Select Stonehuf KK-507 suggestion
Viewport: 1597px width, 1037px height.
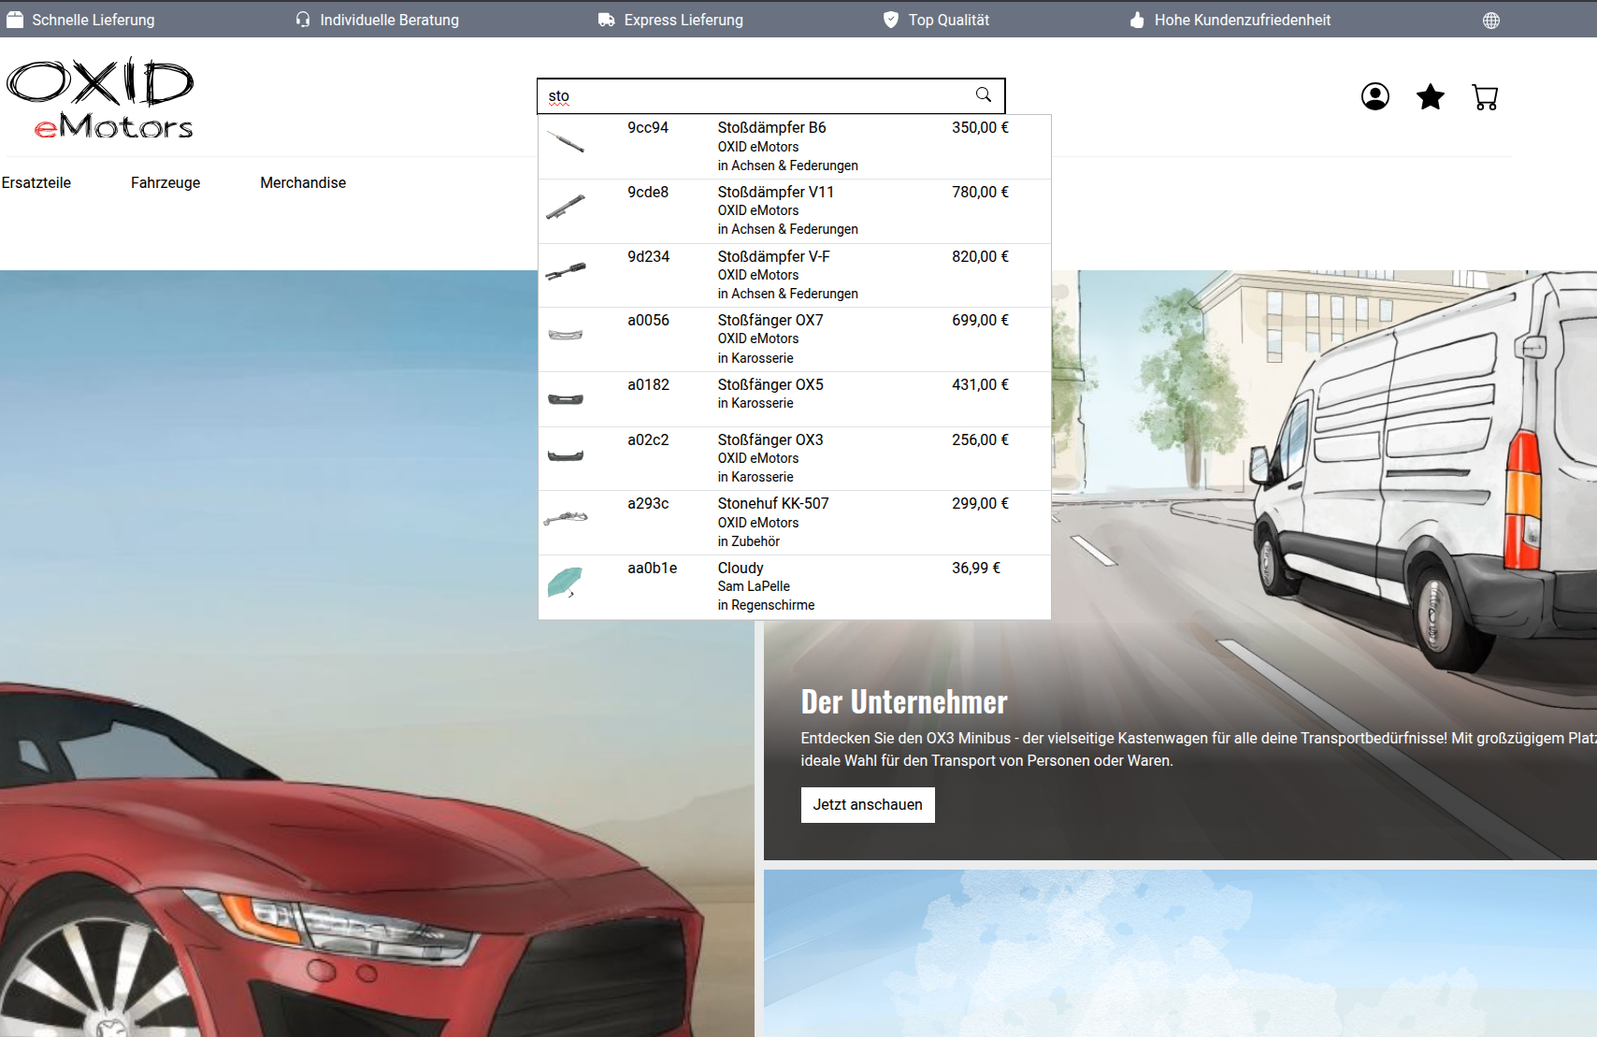(795, 523)
